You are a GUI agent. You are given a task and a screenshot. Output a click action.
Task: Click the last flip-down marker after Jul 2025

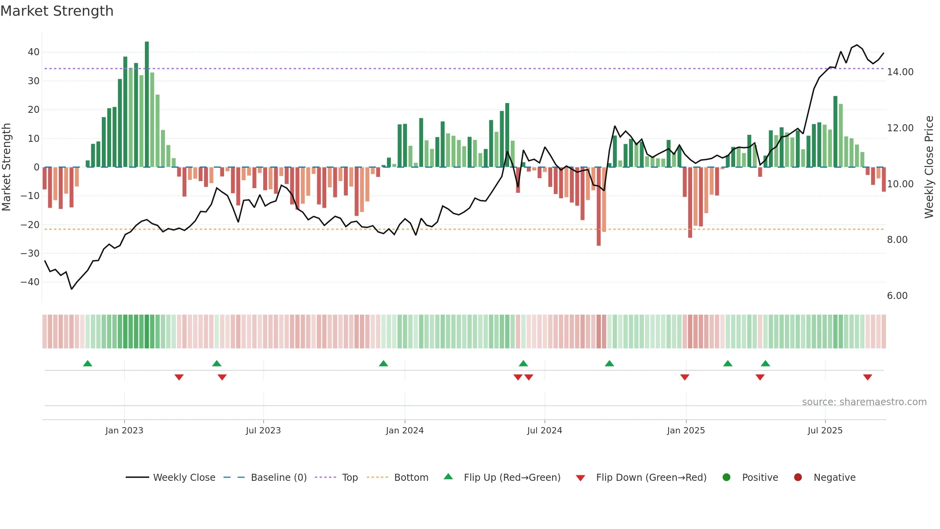click(x=868, y=377)
